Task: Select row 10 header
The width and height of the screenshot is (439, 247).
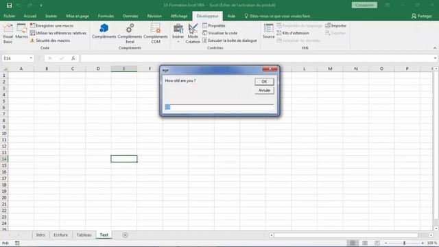Action: 4,133
